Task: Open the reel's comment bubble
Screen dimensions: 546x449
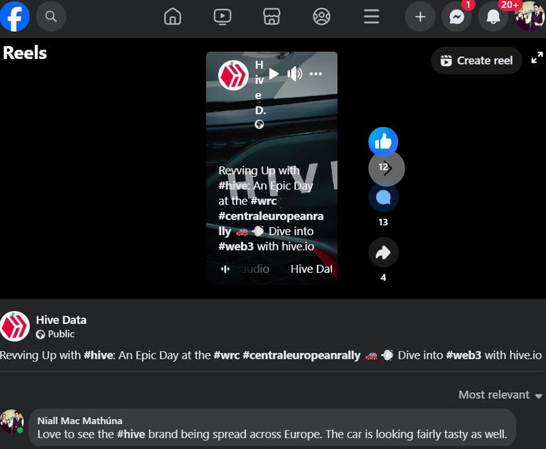Action: (x=383, y=198)
